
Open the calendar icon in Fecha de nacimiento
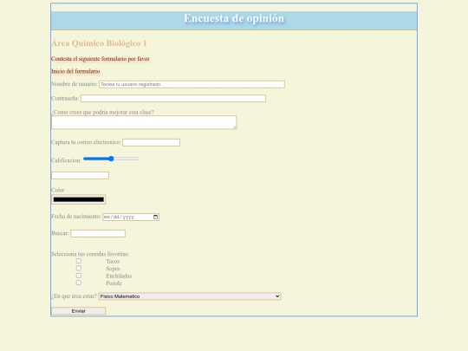pyautogui.click(x=155, y=217)
